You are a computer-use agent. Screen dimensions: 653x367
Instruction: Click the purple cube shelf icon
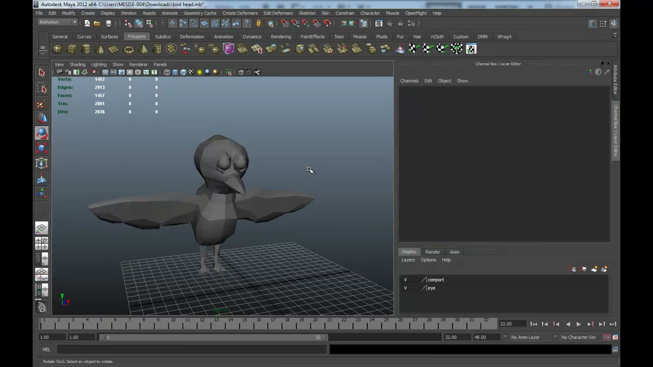pos(228,49)
